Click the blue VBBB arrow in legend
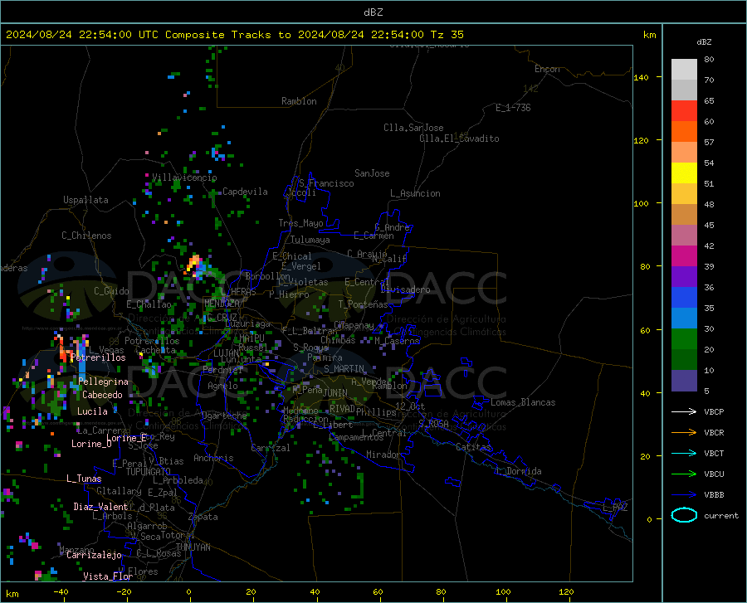Image resolution: width=747 pixels, height=603 pixels. [x=684, y=495]
